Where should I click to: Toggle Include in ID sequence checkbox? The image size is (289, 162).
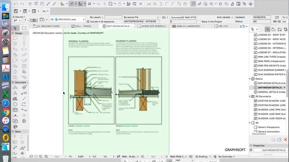pyautogui.click(x=88, y=22)
